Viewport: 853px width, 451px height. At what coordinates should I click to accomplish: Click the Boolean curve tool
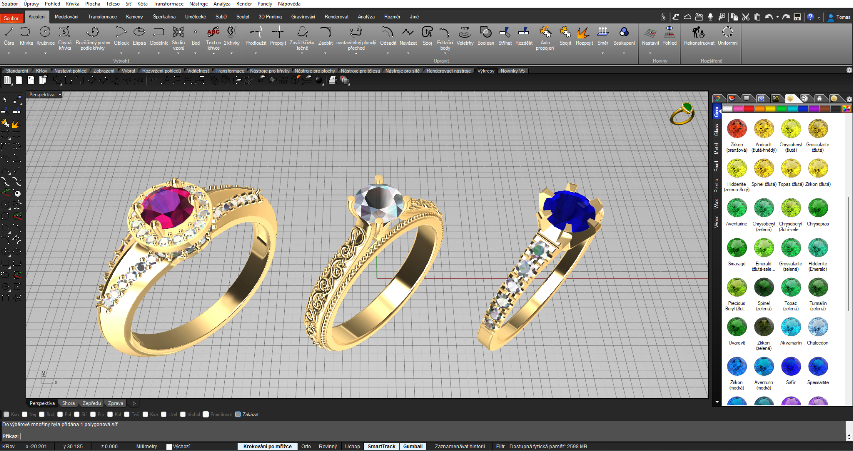pos(486,36)
